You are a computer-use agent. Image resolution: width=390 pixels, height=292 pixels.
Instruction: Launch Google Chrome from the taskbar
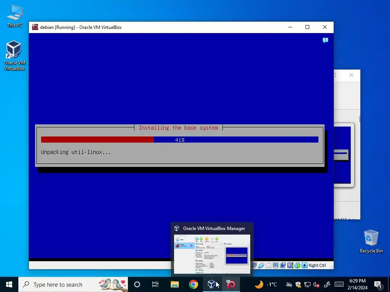coord(193,284)
